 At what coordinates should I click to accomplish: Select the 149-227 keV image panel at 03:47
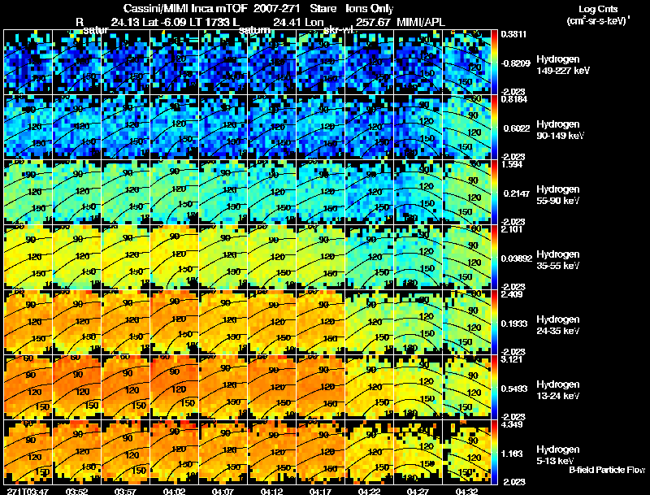click(x=28, y=62)
